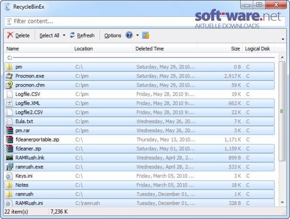
Task: Click the red X Delete icon
Action: [10, 35]
